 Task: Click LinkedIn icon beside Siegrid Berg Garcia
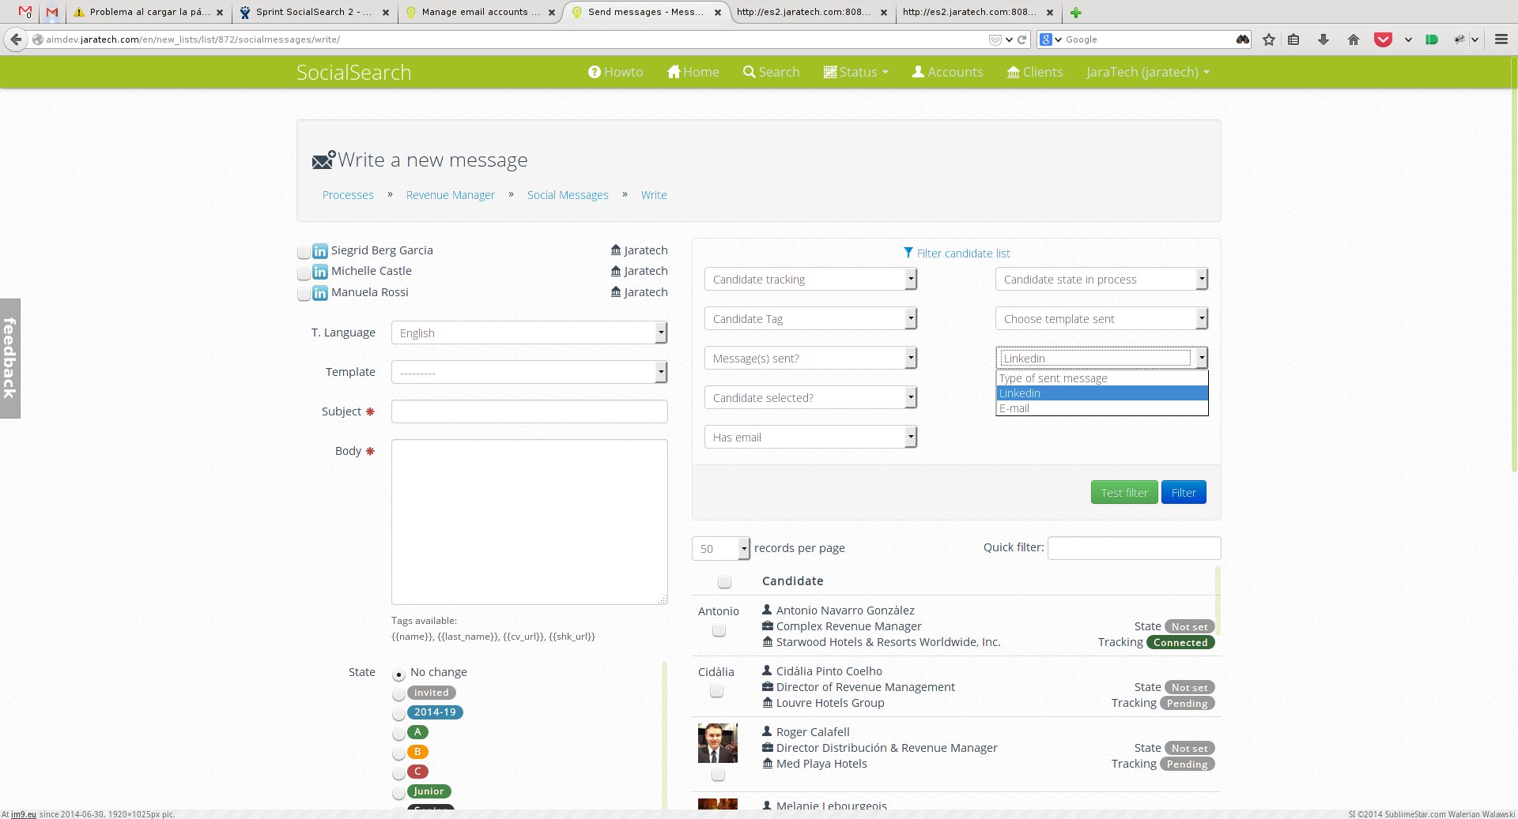(320, 251)
